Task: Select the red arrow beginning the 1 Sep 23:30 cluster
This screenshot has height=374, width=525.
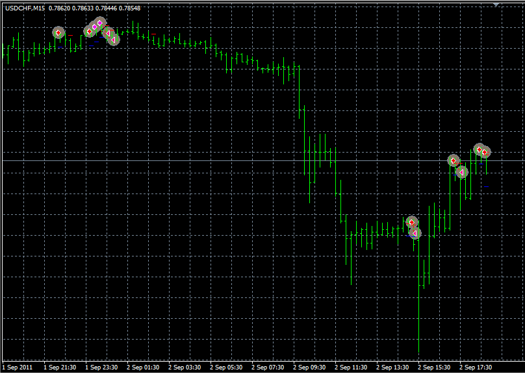Action: pos(90,31)
